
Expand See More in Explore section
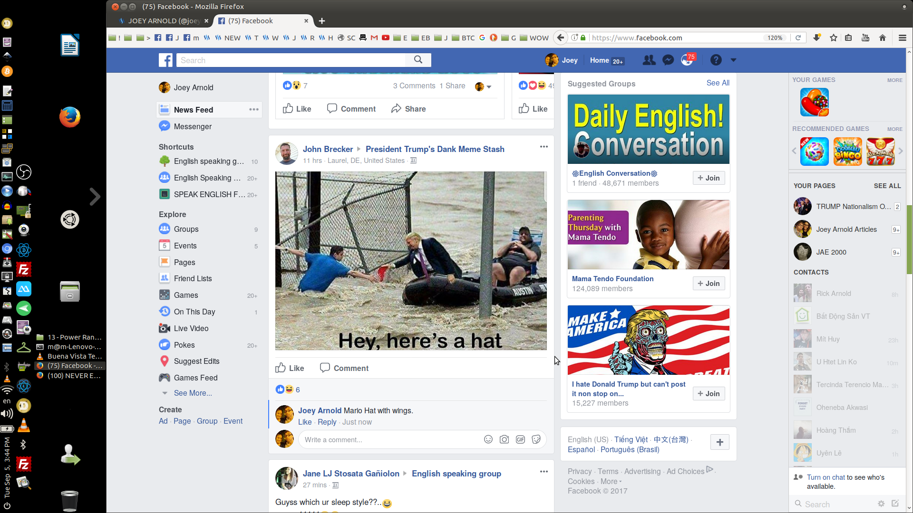tap(193, 393)
